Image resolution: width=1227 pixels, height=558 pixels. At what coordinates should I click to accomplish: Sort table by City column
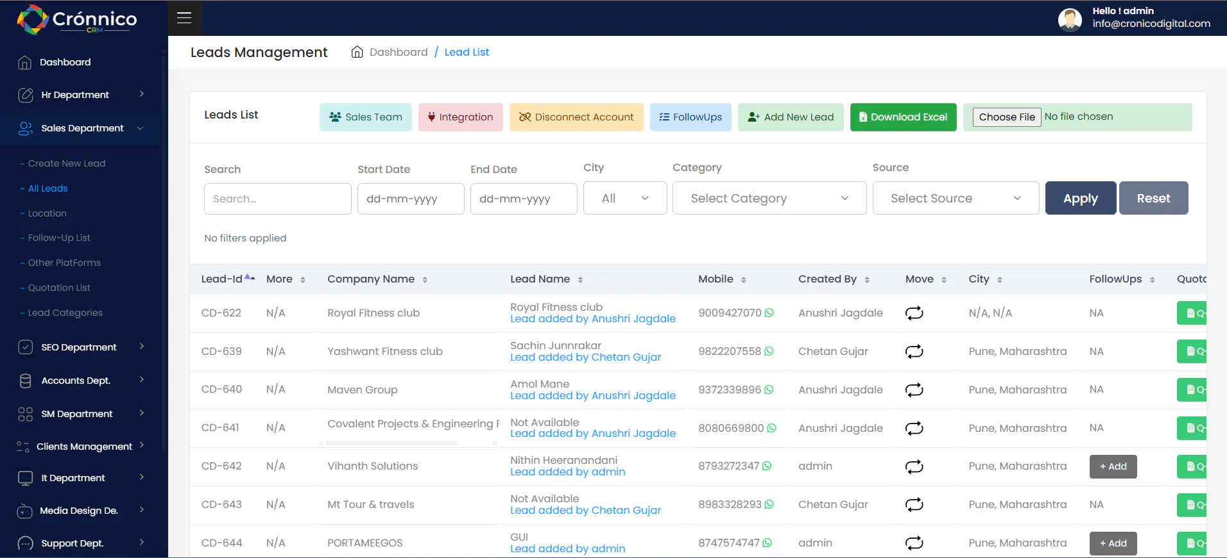(x=985, y=279)
